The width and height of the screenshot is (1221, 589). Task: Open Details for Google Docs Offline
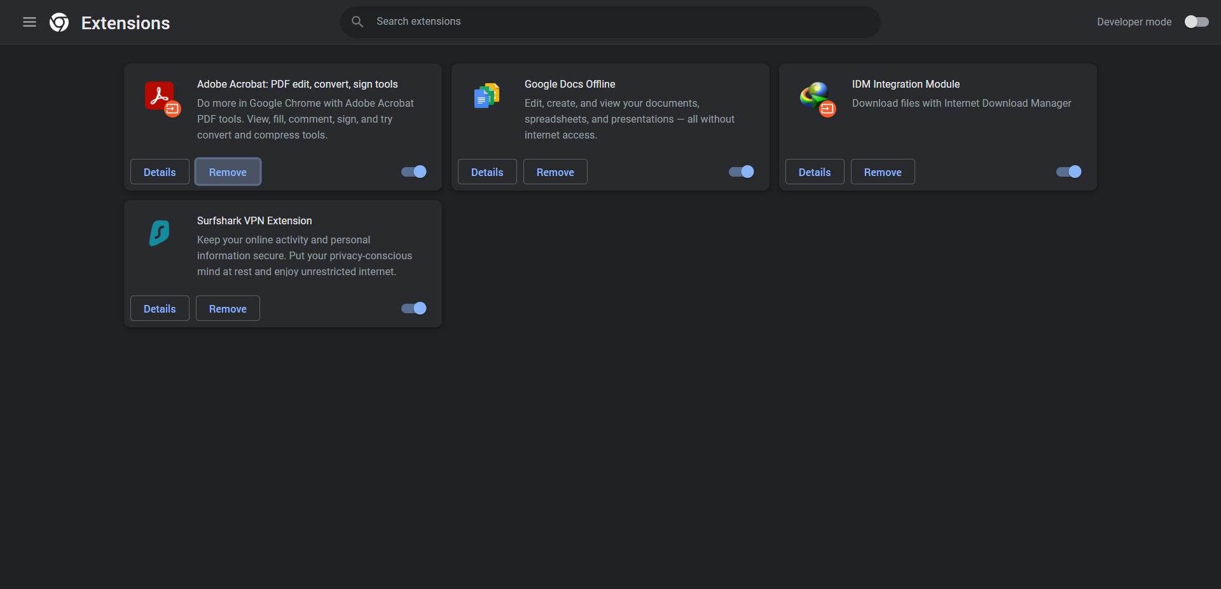coord(486,172)
